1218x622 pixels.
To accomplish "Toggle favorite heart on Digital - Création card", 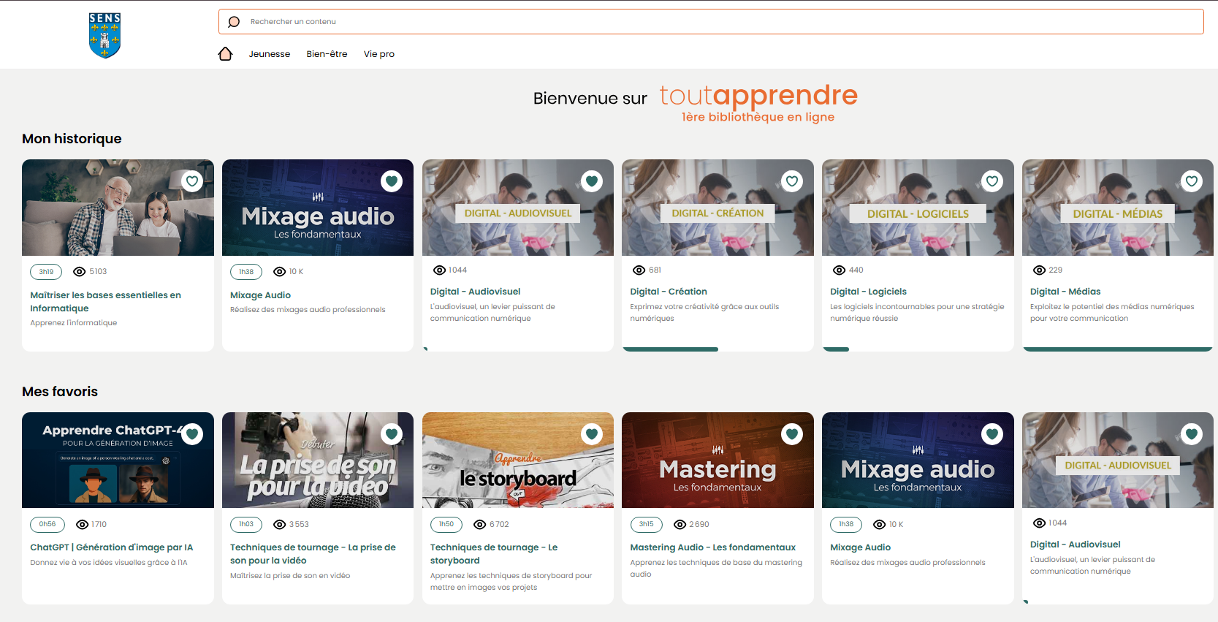I will click(792, 181).
